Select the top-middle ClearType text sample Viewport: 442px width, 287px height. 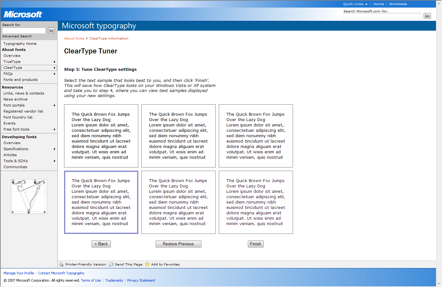[178, 136]
